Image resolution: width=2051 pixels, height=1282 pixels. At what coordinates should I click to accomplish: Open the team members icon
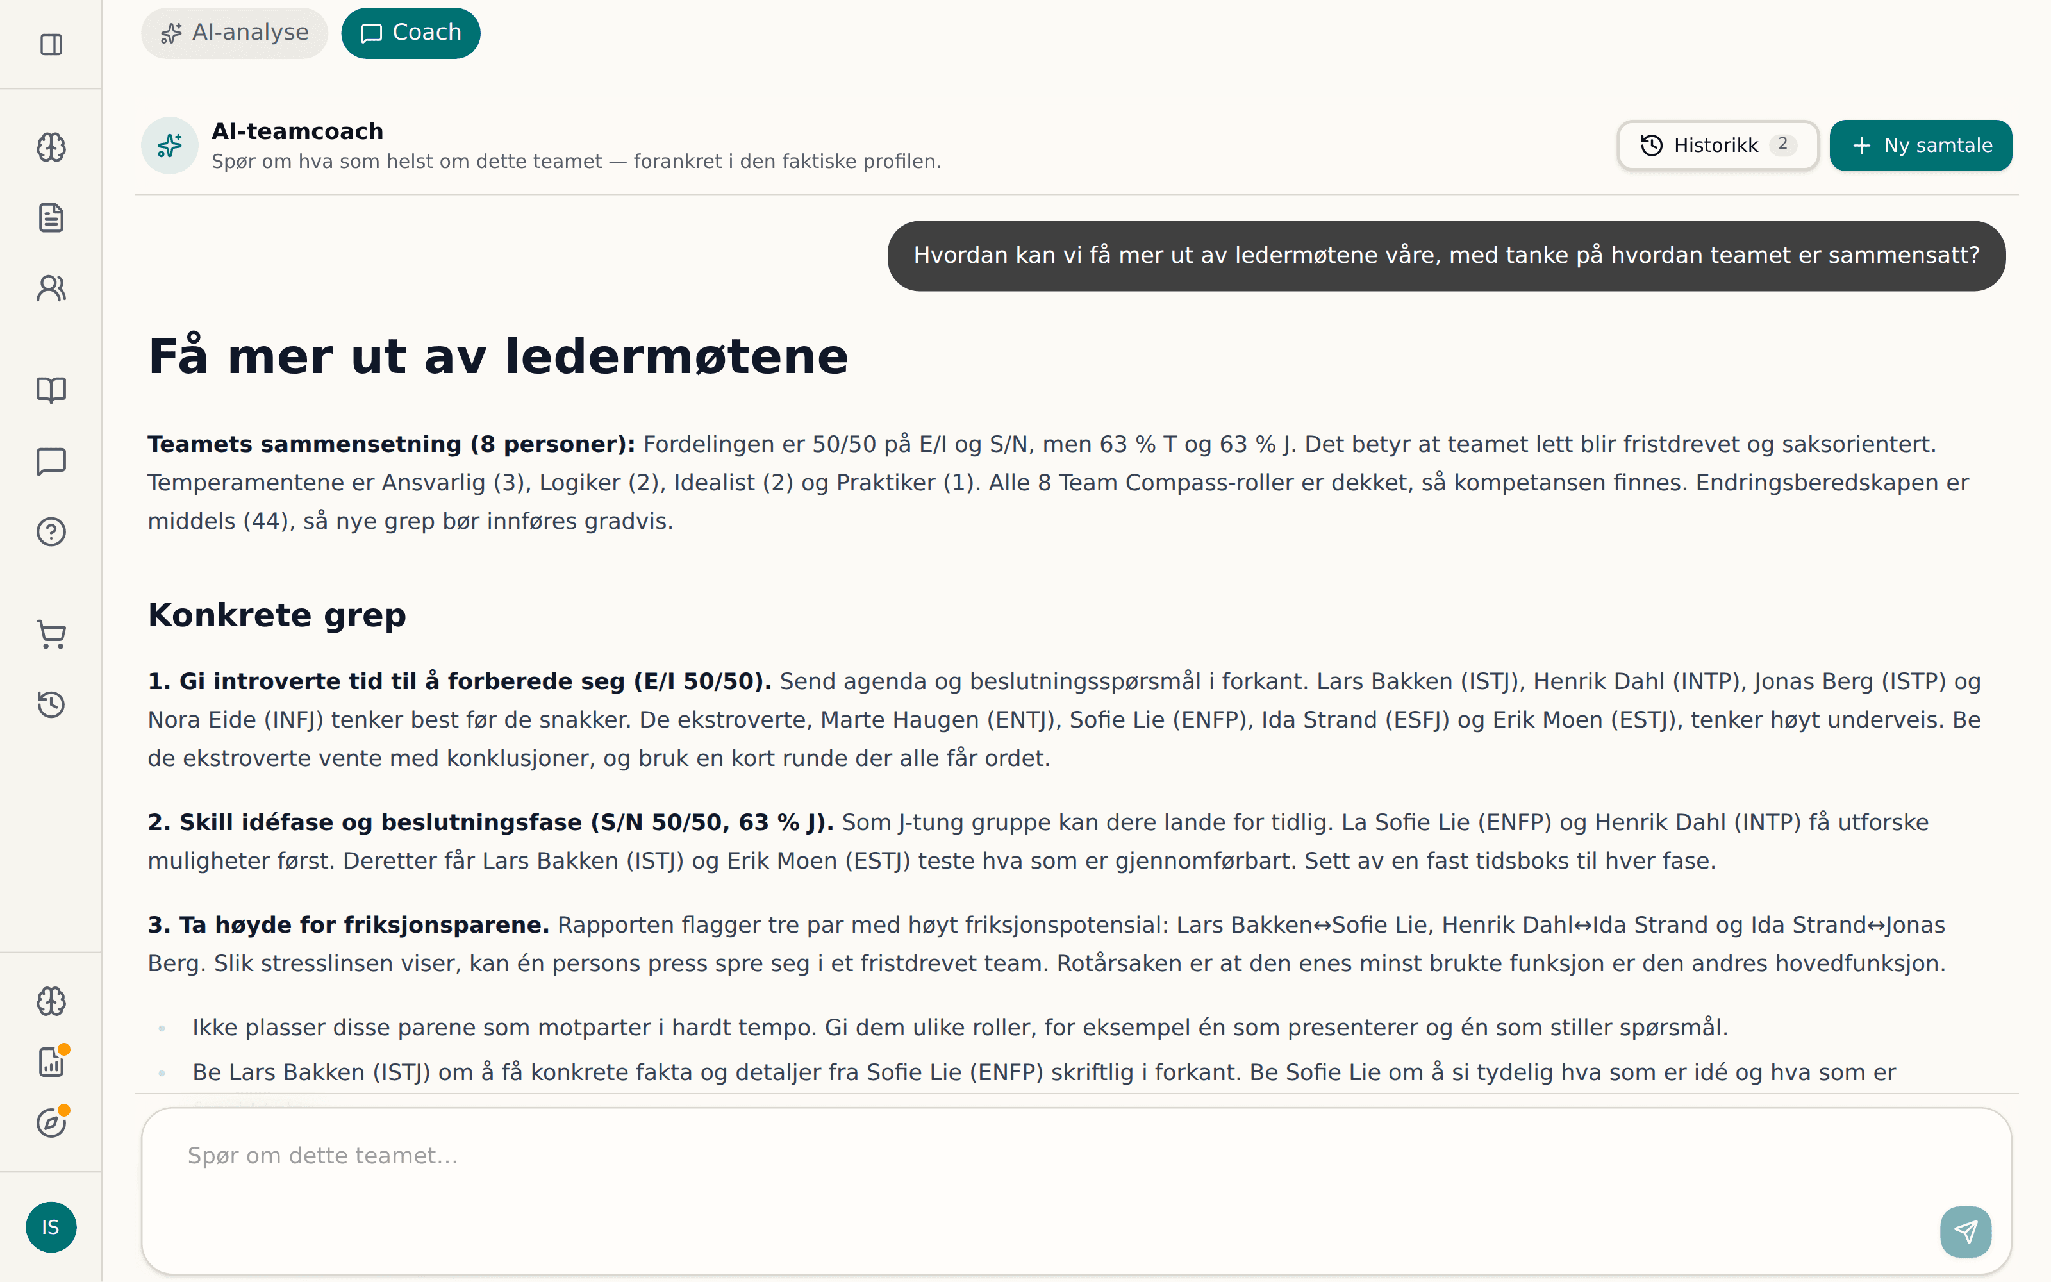[51, 288]
